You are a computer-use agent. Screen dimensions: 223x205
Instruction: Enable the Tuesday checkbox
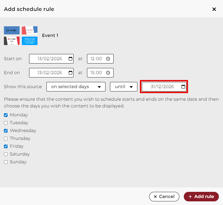click(6, 123)
